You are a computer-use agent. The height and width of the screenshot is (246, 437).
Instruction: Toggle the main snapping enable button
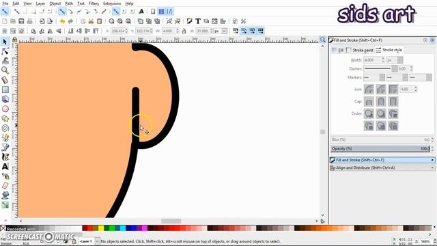[5, 12]
